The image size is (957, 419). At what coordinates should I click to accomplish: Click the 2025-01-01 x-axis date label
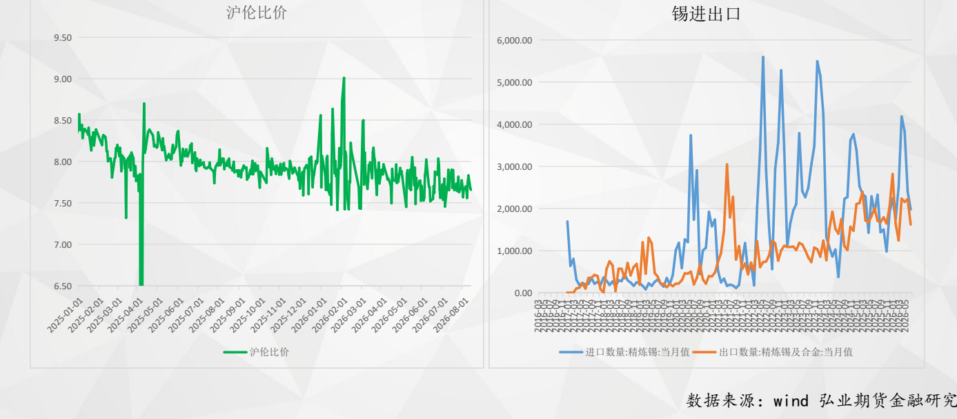[65, 316]
